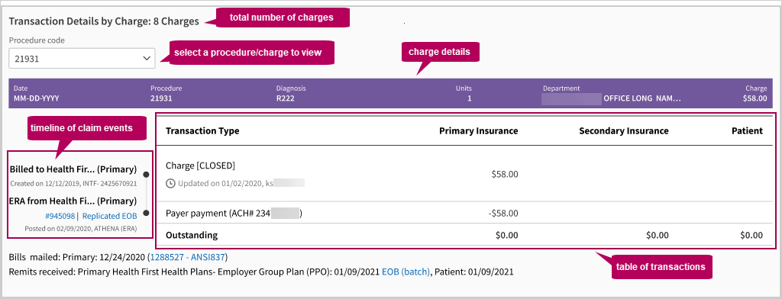782x299 pixels.
Task: Open the Replicated EOB link
Action: point(110,217)
